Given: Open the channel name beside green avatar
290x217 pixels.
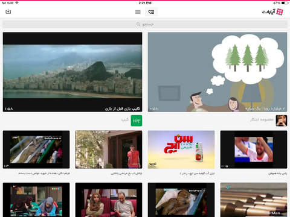Looking at the screenshot, I should click(125, 119).
